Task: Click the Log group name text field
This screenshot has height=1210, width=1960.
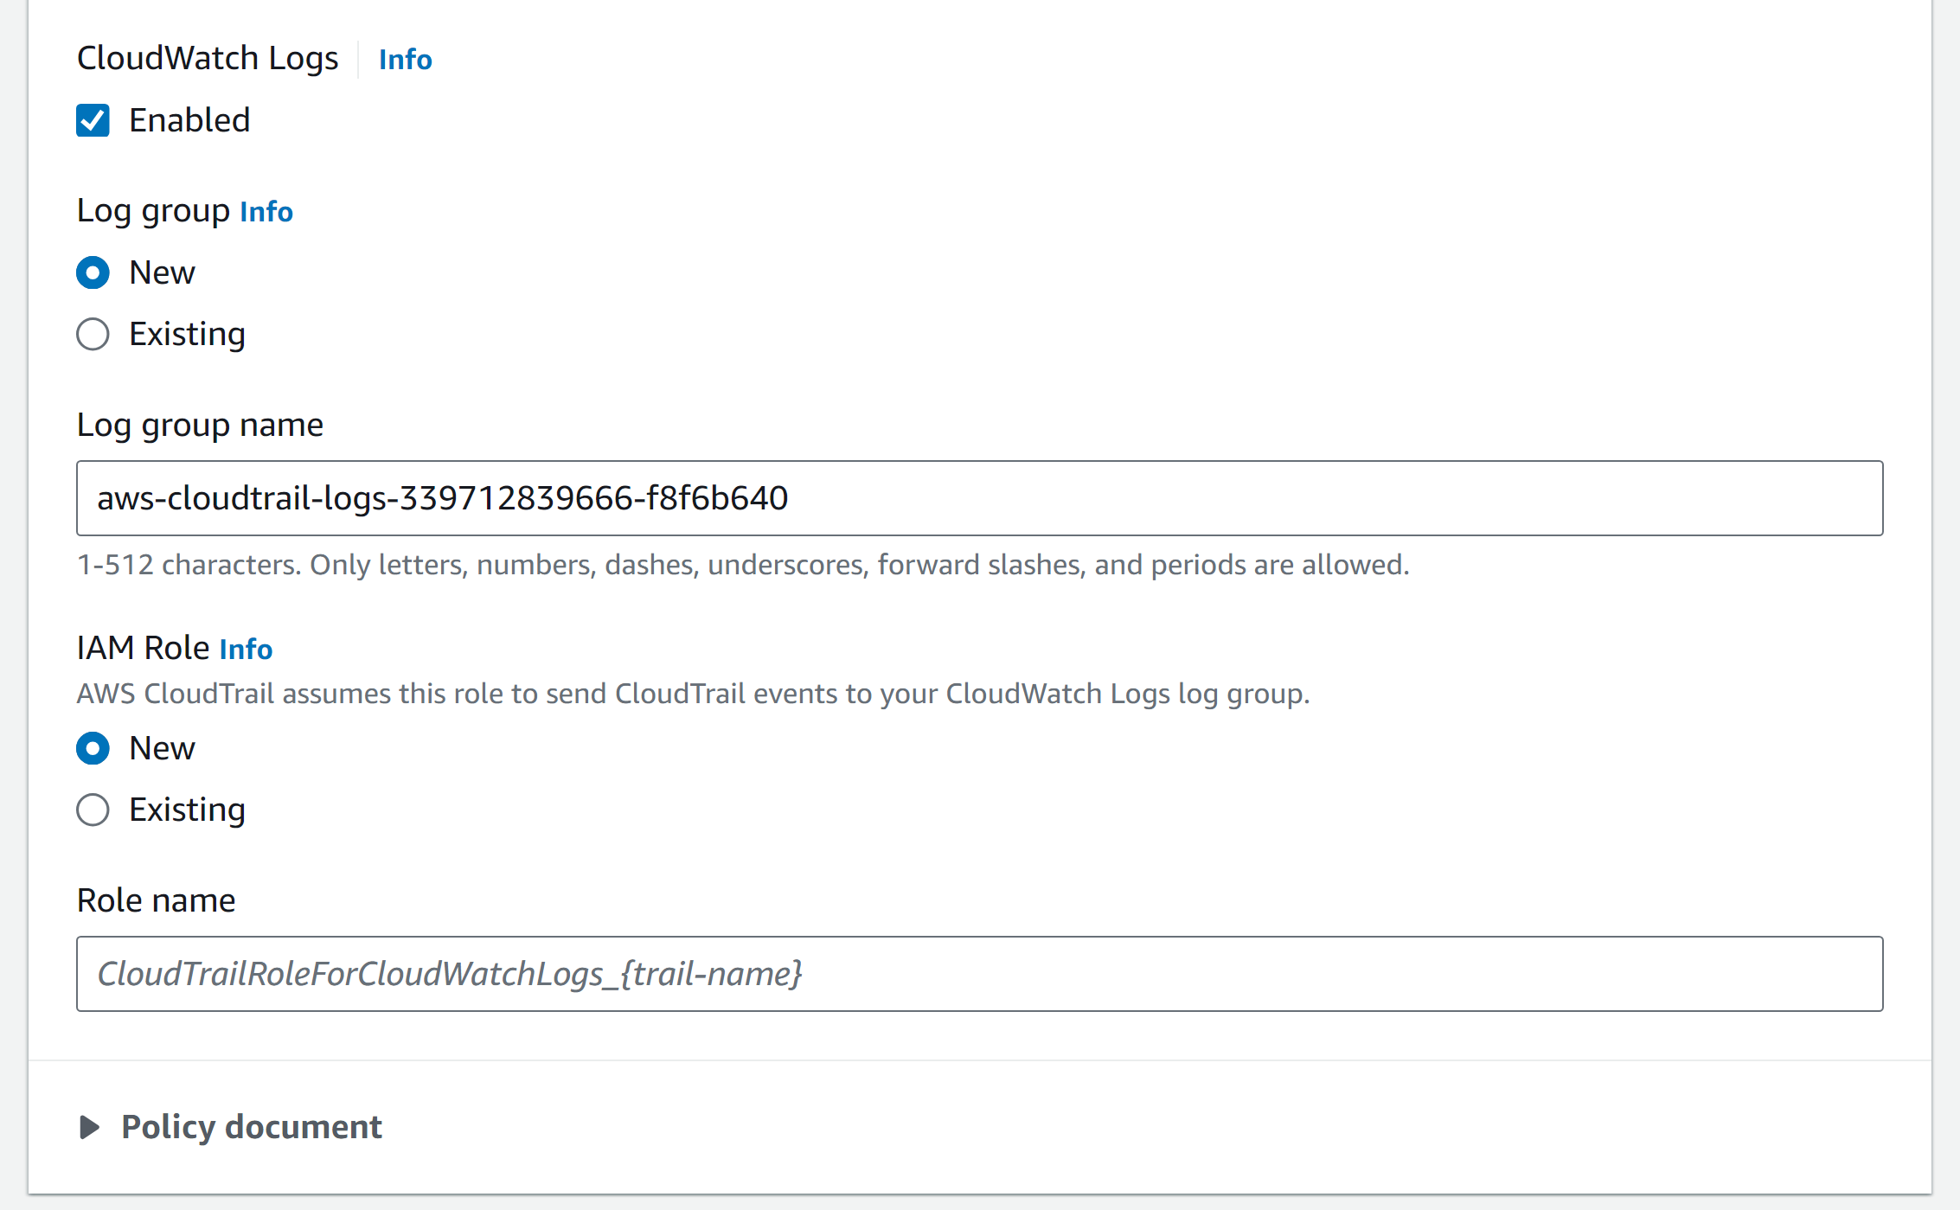Action: [979, 498]
